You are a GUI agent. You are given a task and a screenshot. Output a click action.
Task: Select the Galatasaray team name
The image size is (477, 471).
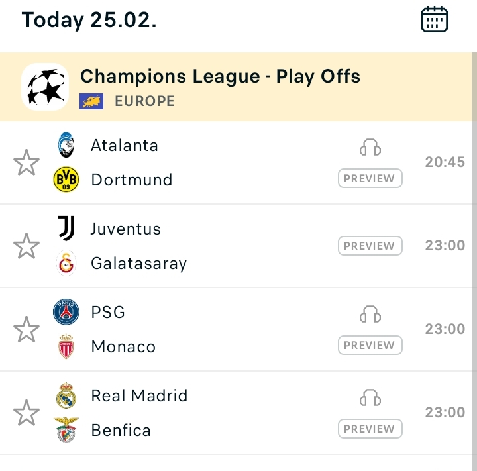click(x=138, y=264)
